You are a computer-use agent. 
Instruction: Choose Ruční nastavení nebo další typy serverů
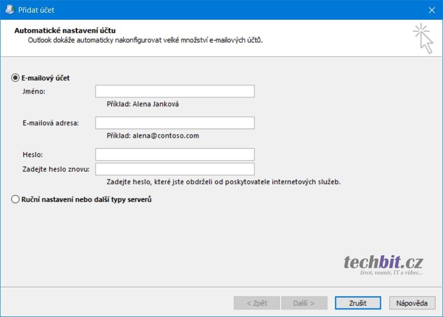(x=15, y=200)
